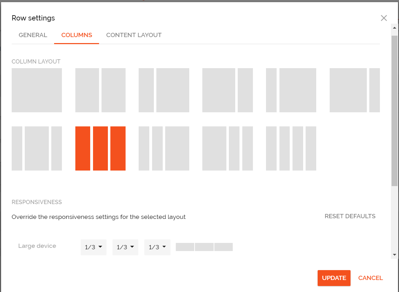Open the third 1/3 width dropdown

click(x=157, y=247)
